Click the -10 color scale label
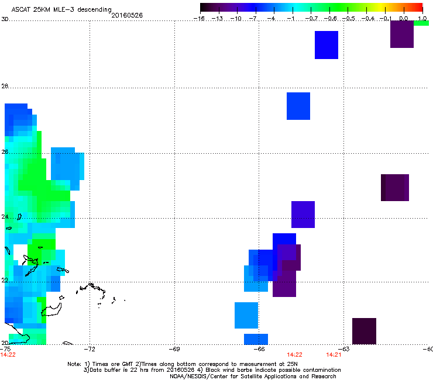This screenshot has width=433, height=380. (236, 19)
